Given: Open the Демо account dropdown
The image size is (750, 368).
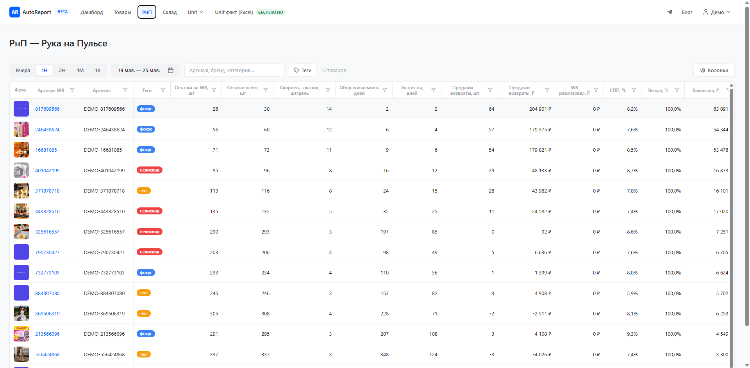Looking at the screenshot, I should click(x=717, y=12).
